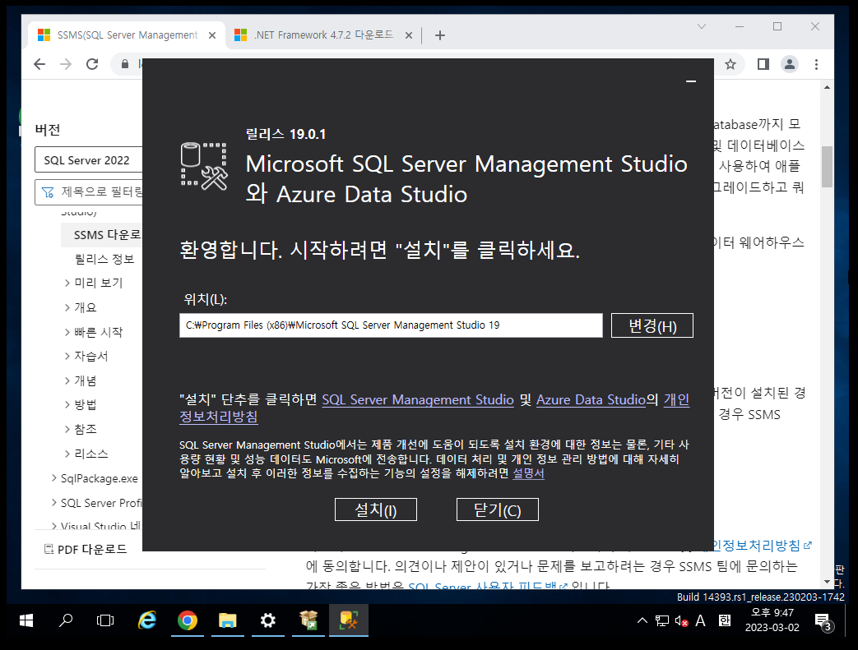The image size is (858, 650).
Task: Open the SQL Server 2022 version dropdown
Action: coord(89,160)
